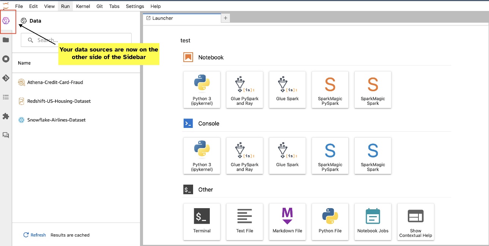Click the data source search field
Image resolution: width=489 pixels, height=246 pixels.
click(76, 40)
